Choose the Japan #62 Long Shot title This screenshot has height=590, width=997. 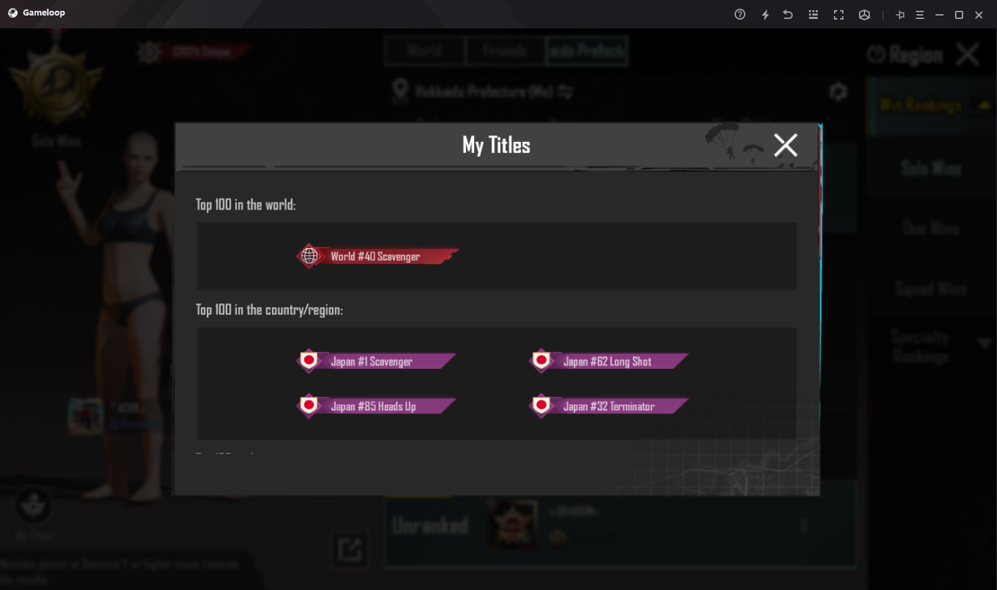click(x=609, y=362)
